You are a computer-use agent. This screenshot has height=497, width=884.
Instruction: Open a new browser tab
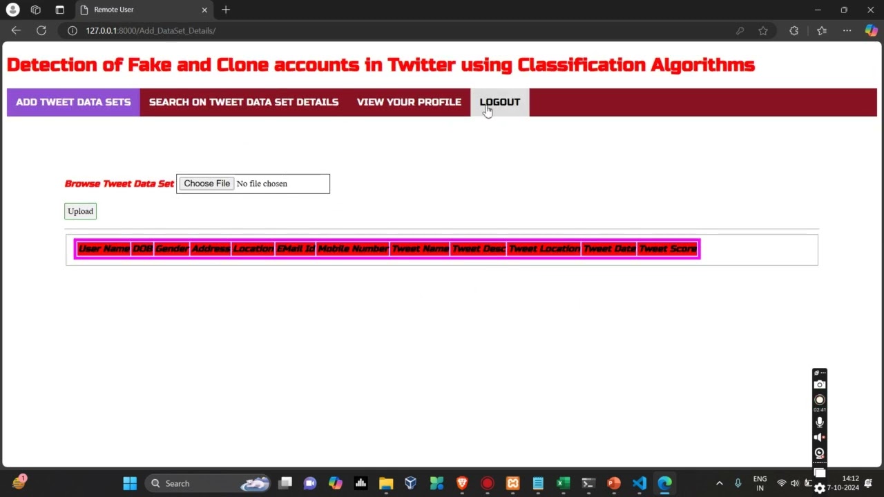(x=226, y=10)
